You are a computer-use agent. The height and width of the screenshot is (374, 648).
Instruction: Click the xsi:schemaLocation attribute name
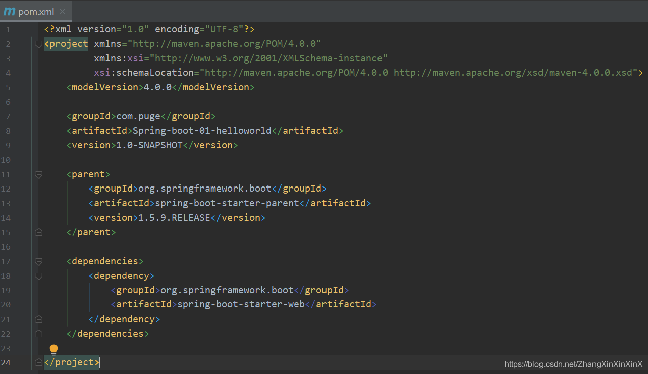click(x=144, y=73)
